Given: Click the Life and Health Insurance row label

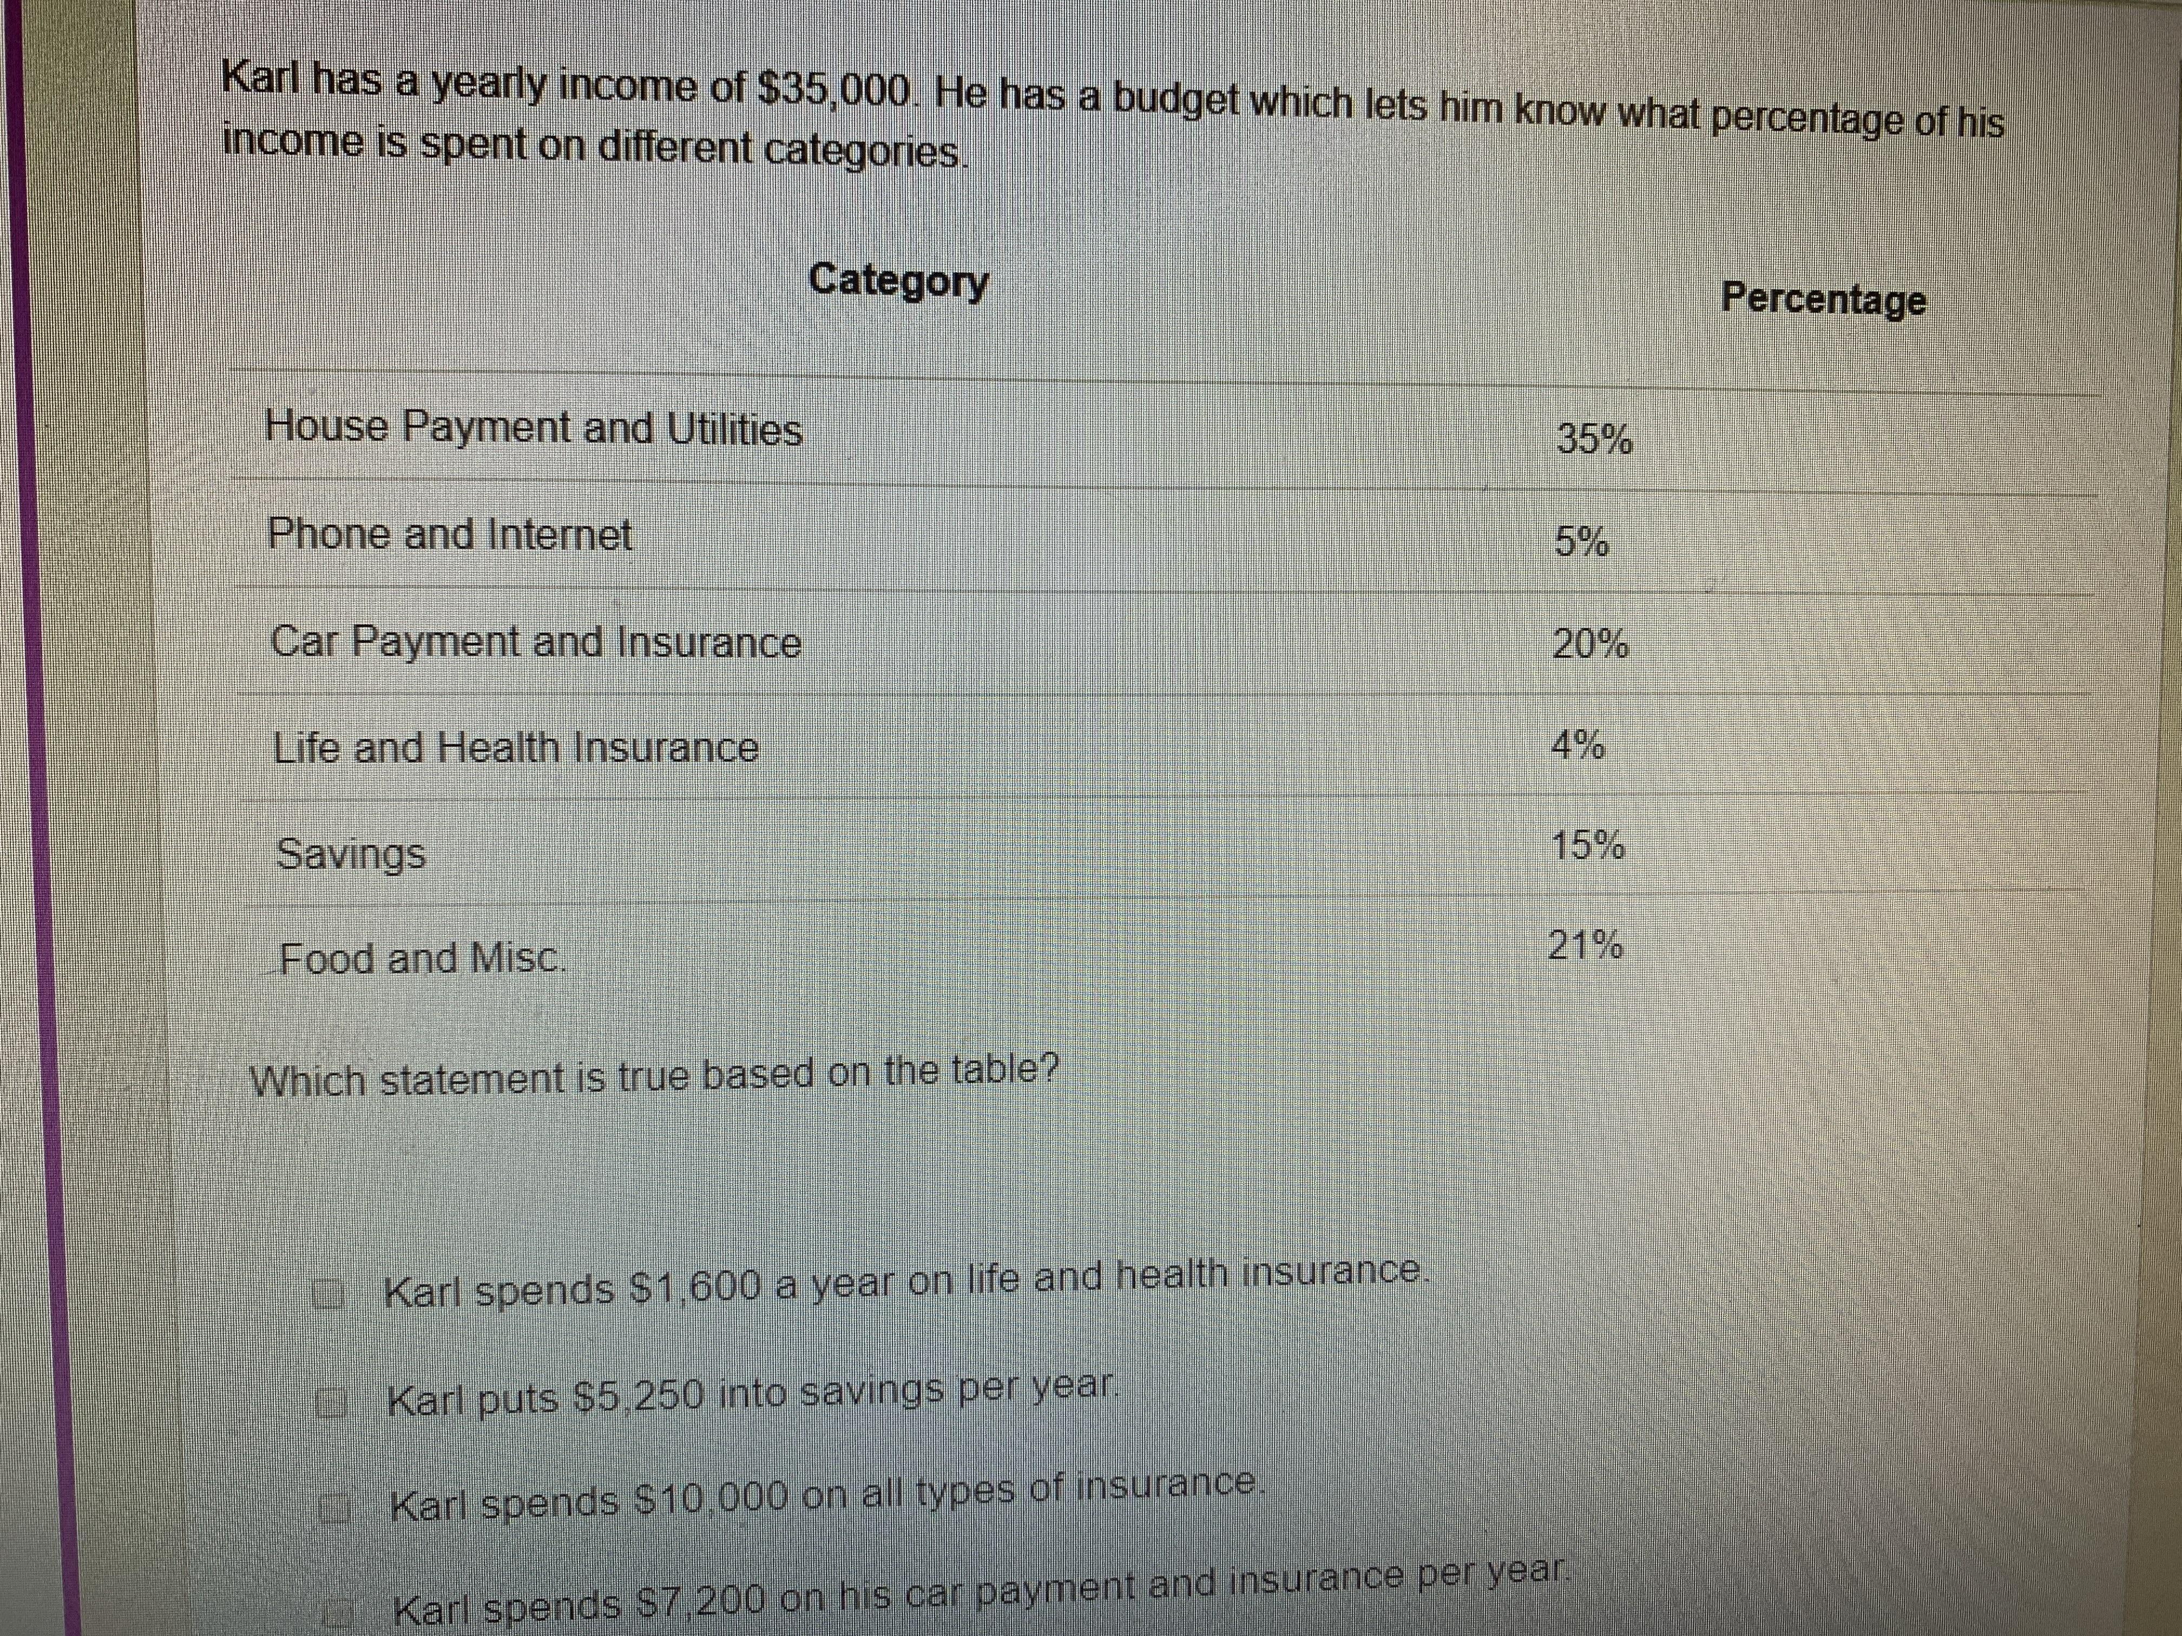Looking at the screenshot, I should [516, 748].
